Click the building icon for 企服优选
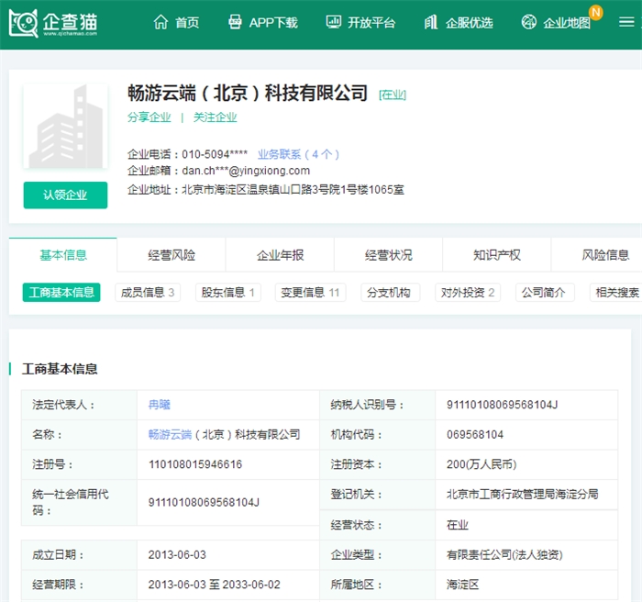642x602 pixels. pos(431,22)
